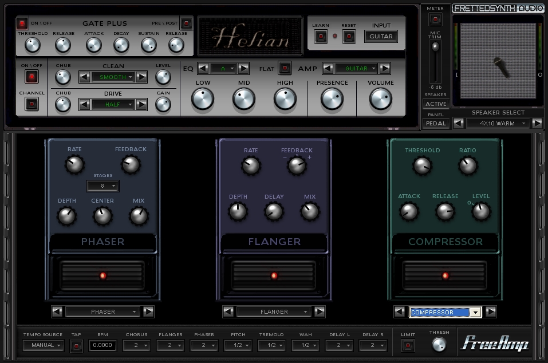Open the Pitch tempo division dropdown
Viewport: 548px width, 363px height.
click(238, 345)
